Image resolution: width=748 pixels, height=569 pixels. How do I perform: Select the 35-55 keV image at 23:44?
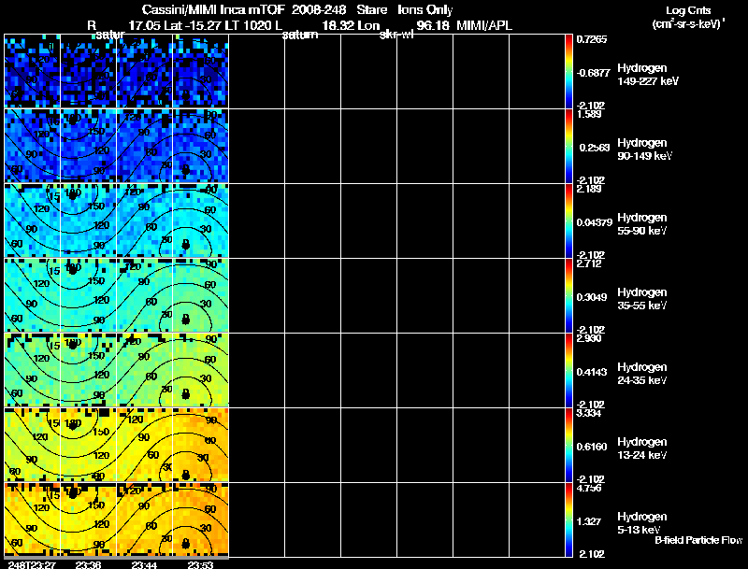point(145,295)
